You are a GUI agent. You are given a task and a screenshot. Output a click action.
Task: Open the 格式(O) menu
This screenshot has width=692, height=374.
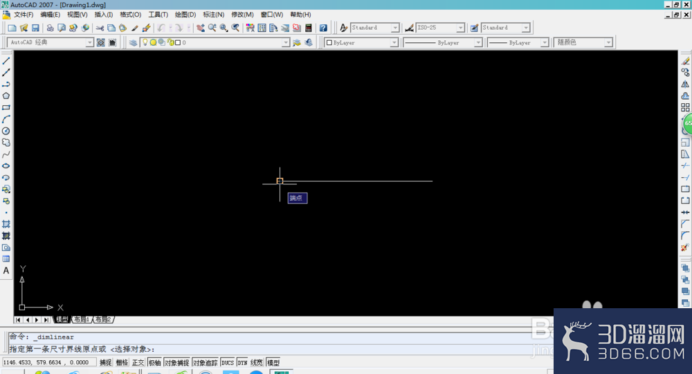point(131,15)
